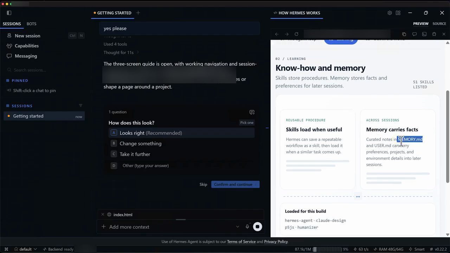Image resolution: width=450 pixels, height=253 pixels.
Task: Select option A Looks right
Action: point(181,133)
